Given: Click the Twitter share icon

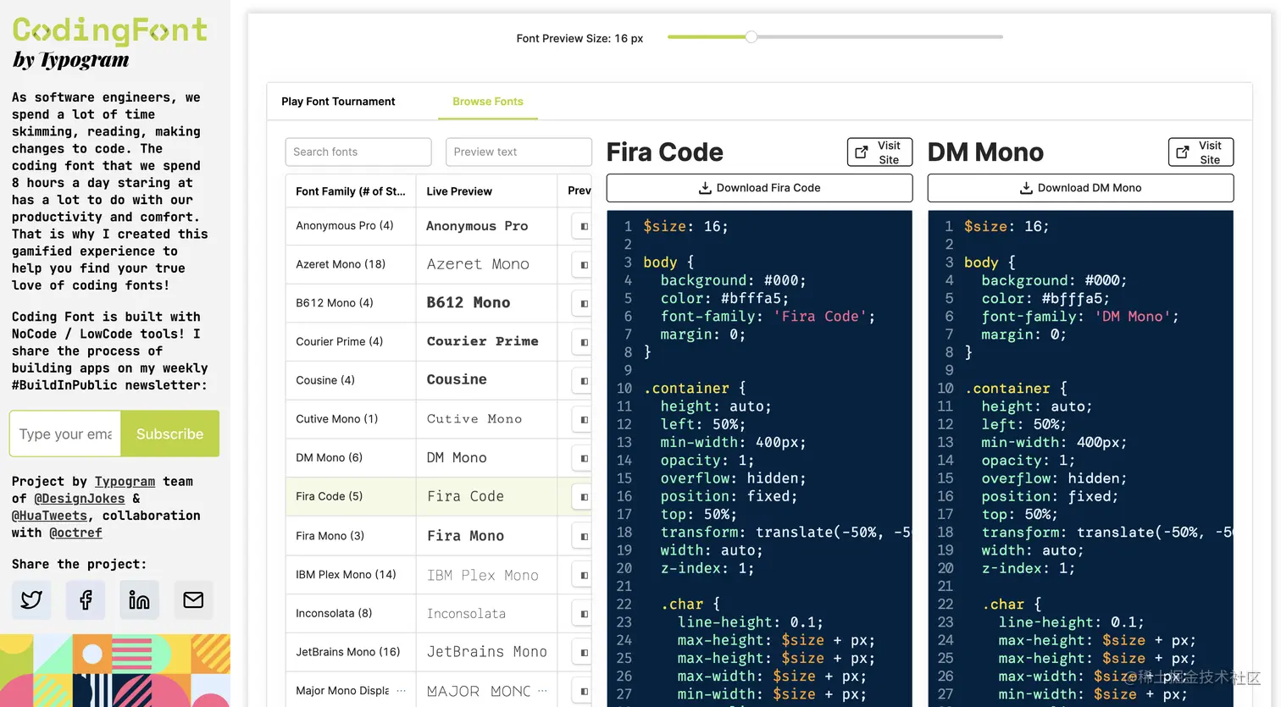Looking at the screenshot, I should [31, 599].
